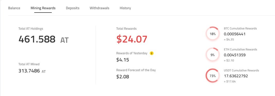Switch to the Deposits tab
This screenshot has height=96, width=275.
click(x=73, y=8)
